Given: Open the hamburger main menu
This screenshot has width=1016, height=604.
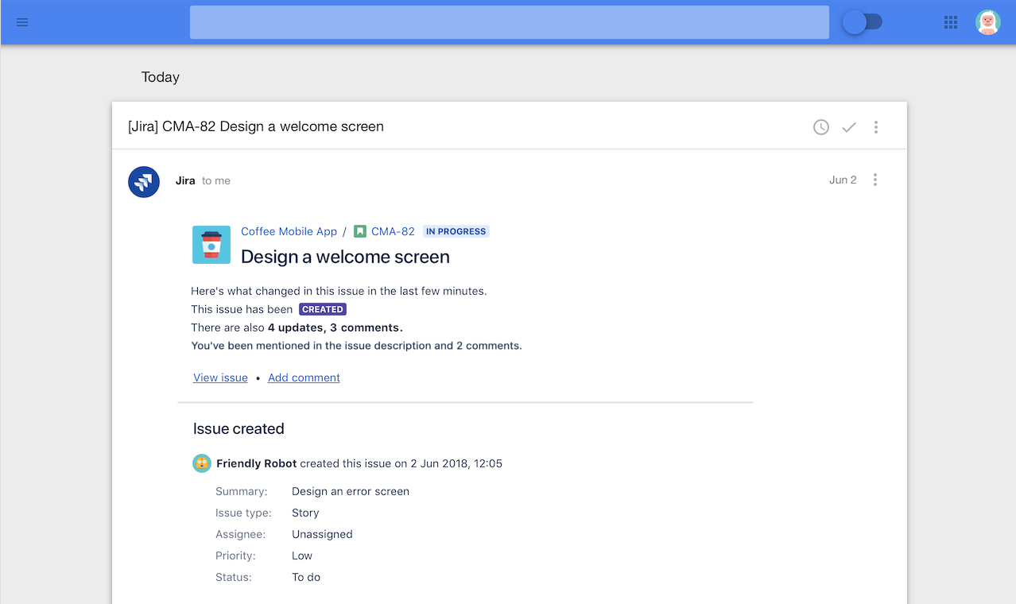Looking at the screenshot, I should [22, 22].
